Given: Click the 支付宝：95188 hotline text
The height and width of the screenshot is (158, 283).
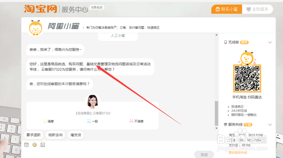Looking at the screenshot, I should click(x=239, y=145).
